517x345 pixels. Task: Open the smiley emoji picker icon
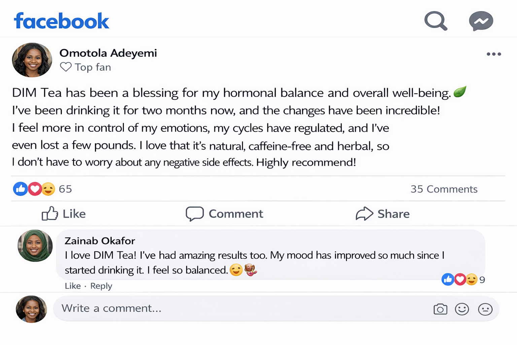tap(462, 309)
